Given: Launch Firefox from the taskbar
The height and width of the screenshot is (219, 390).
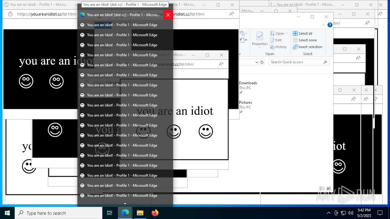Looking at the screenshot, I should tap(155, 213).
